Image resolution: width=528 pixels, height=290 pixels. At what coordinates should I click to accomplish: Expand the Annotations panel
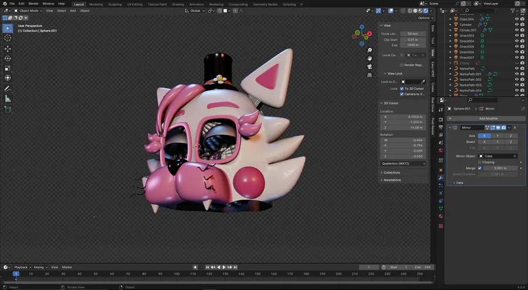click(392, 180)
